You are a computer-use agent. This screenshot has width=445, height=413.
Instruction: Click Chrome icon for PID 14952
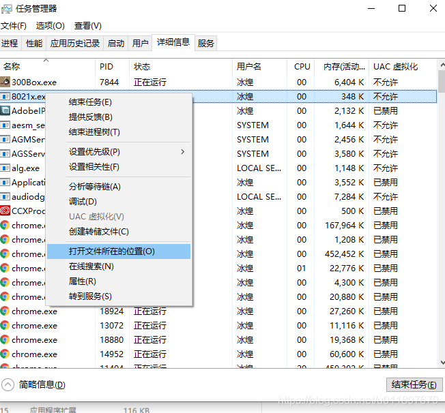tap(5, 354)
